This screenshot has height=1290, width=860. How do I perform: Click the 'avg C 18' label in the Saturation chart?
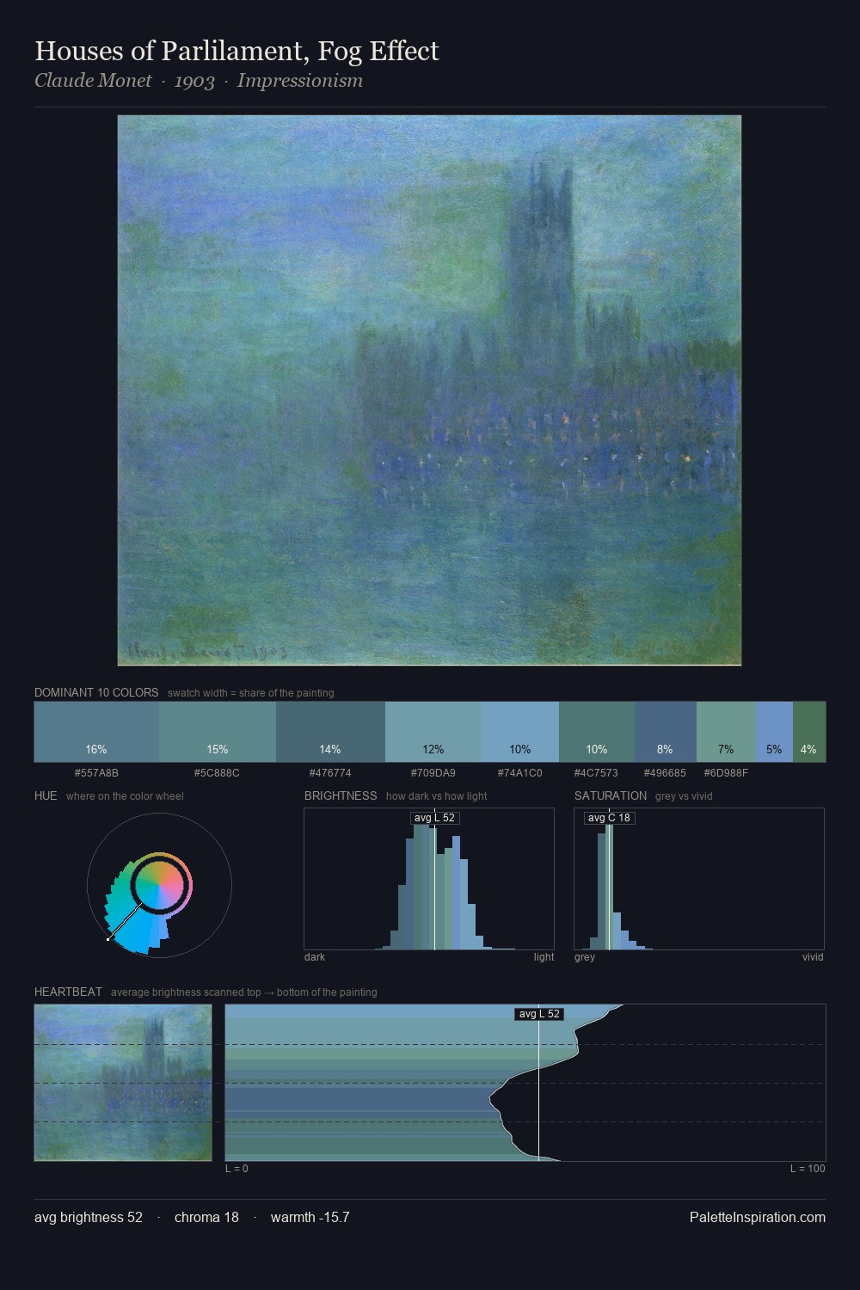(609, 818)
